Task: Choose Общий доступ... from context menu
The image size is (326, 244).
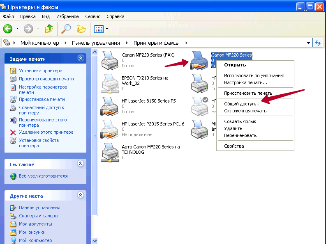Action: 241,104
